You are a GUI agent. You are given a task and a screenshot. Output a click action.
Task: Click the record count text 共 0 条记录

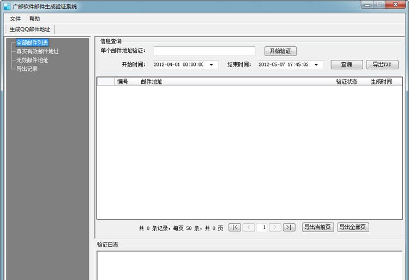[153, 228]
